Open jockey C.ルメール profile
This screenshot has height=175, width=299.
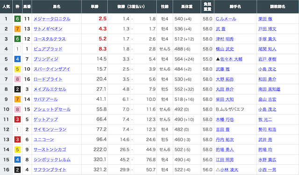tap(226, 19)
